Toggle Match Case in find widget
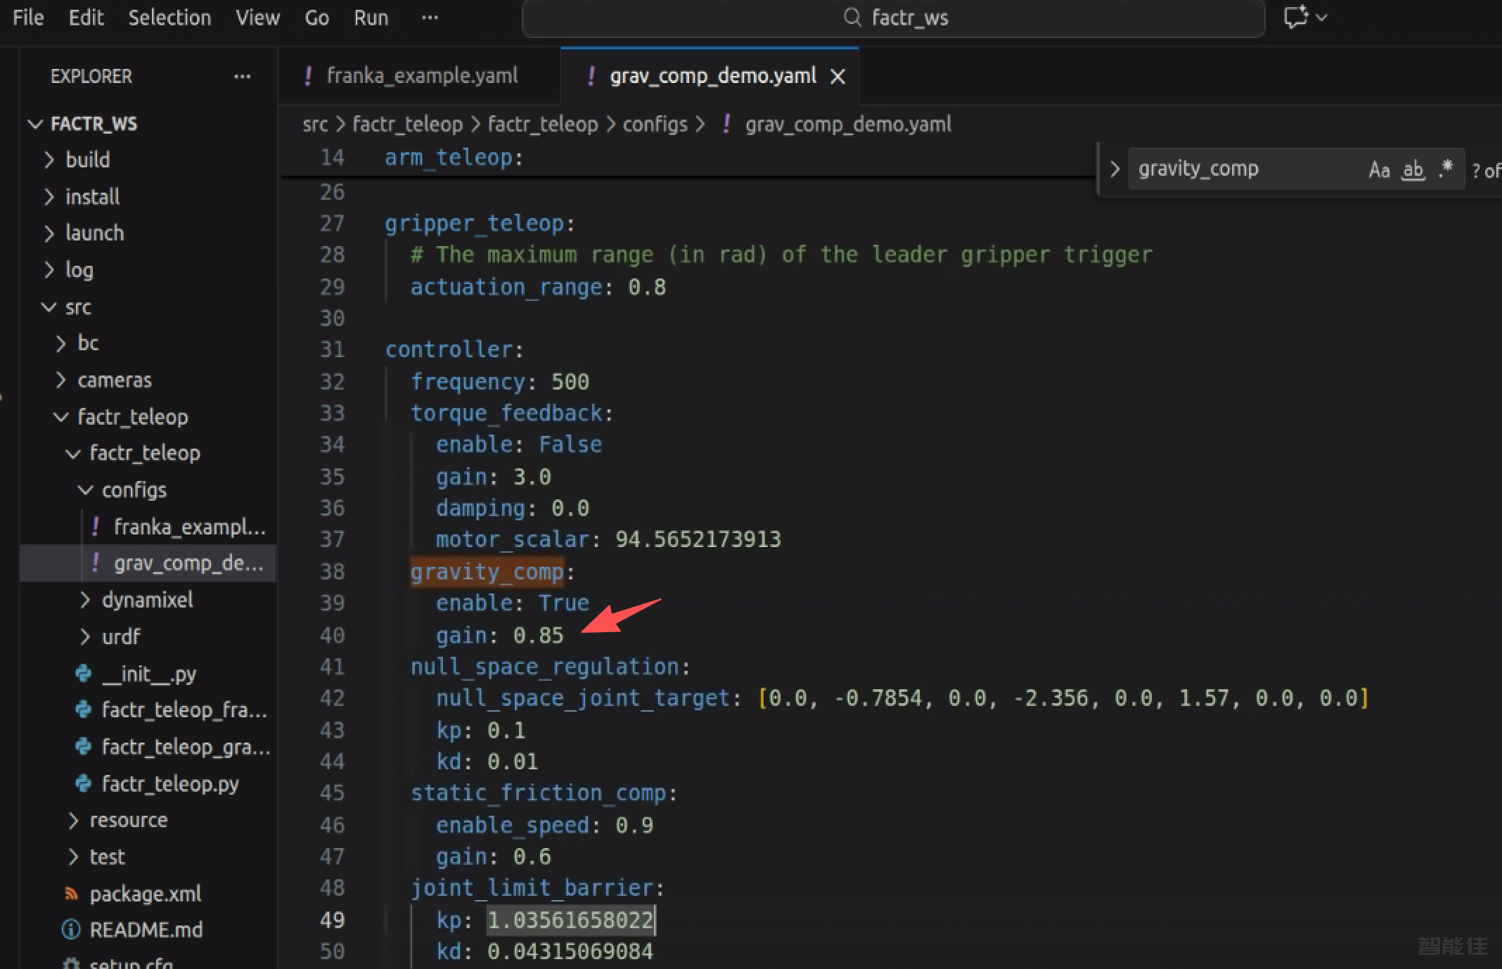Screen dimensions: 1502x969 1379,169
